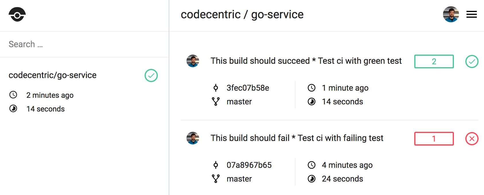Open the codecentric/go-service repository in sidebar

coord(53,75)
